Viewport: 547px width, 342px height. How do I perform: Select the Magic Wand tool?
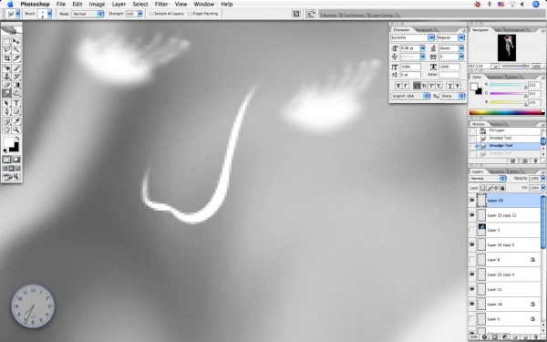[x=16, y=50]
